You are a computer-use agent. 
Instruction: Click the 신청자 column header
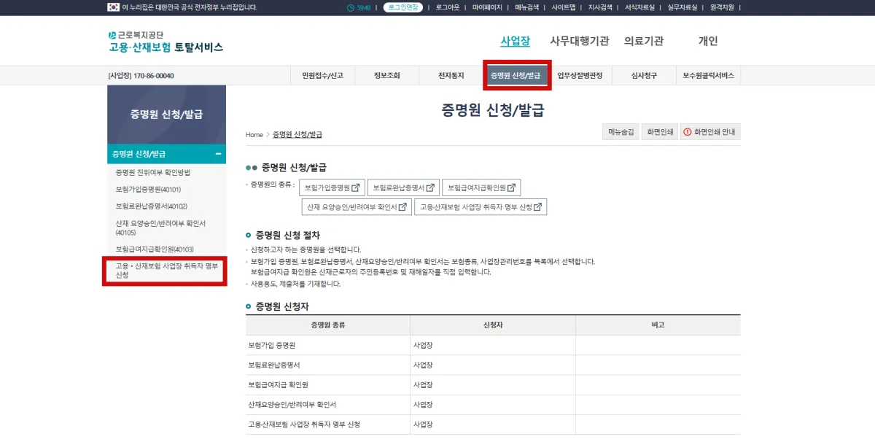[493, 325]
